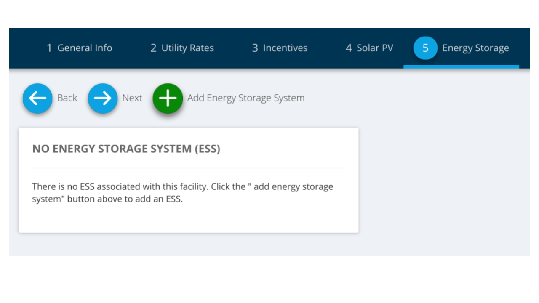
Task: Go to the Incentives tab label
Action: click(x=285, y=48)
